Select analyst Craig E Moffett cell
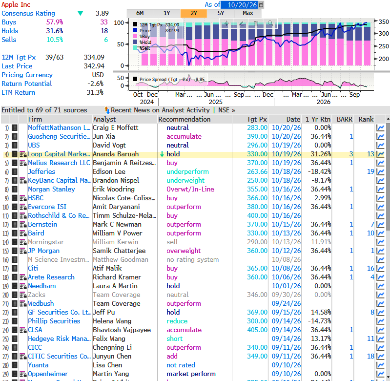Screen dimensions: 390x381 click(x=115, y=127)
